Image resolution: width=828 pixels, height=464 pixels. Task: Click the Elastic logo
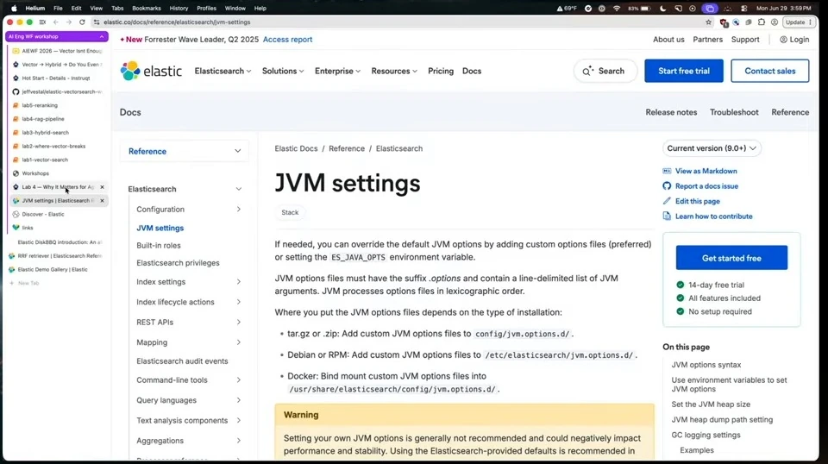click(151, 71)
